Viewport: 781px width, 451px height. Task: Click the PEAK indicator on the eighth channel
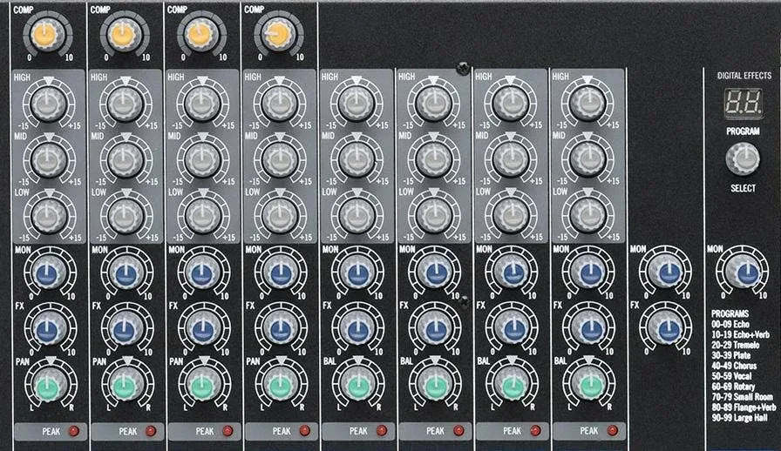(611, 431)
